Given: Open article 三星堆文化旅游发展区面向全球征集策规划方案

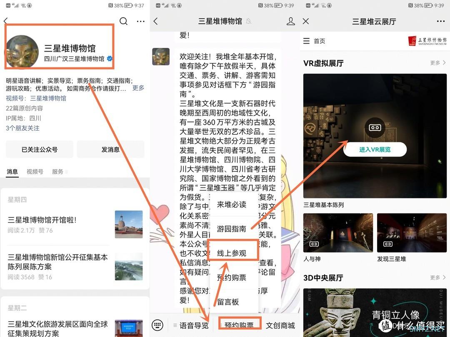Looking at the screenshot, I should 57,329.
